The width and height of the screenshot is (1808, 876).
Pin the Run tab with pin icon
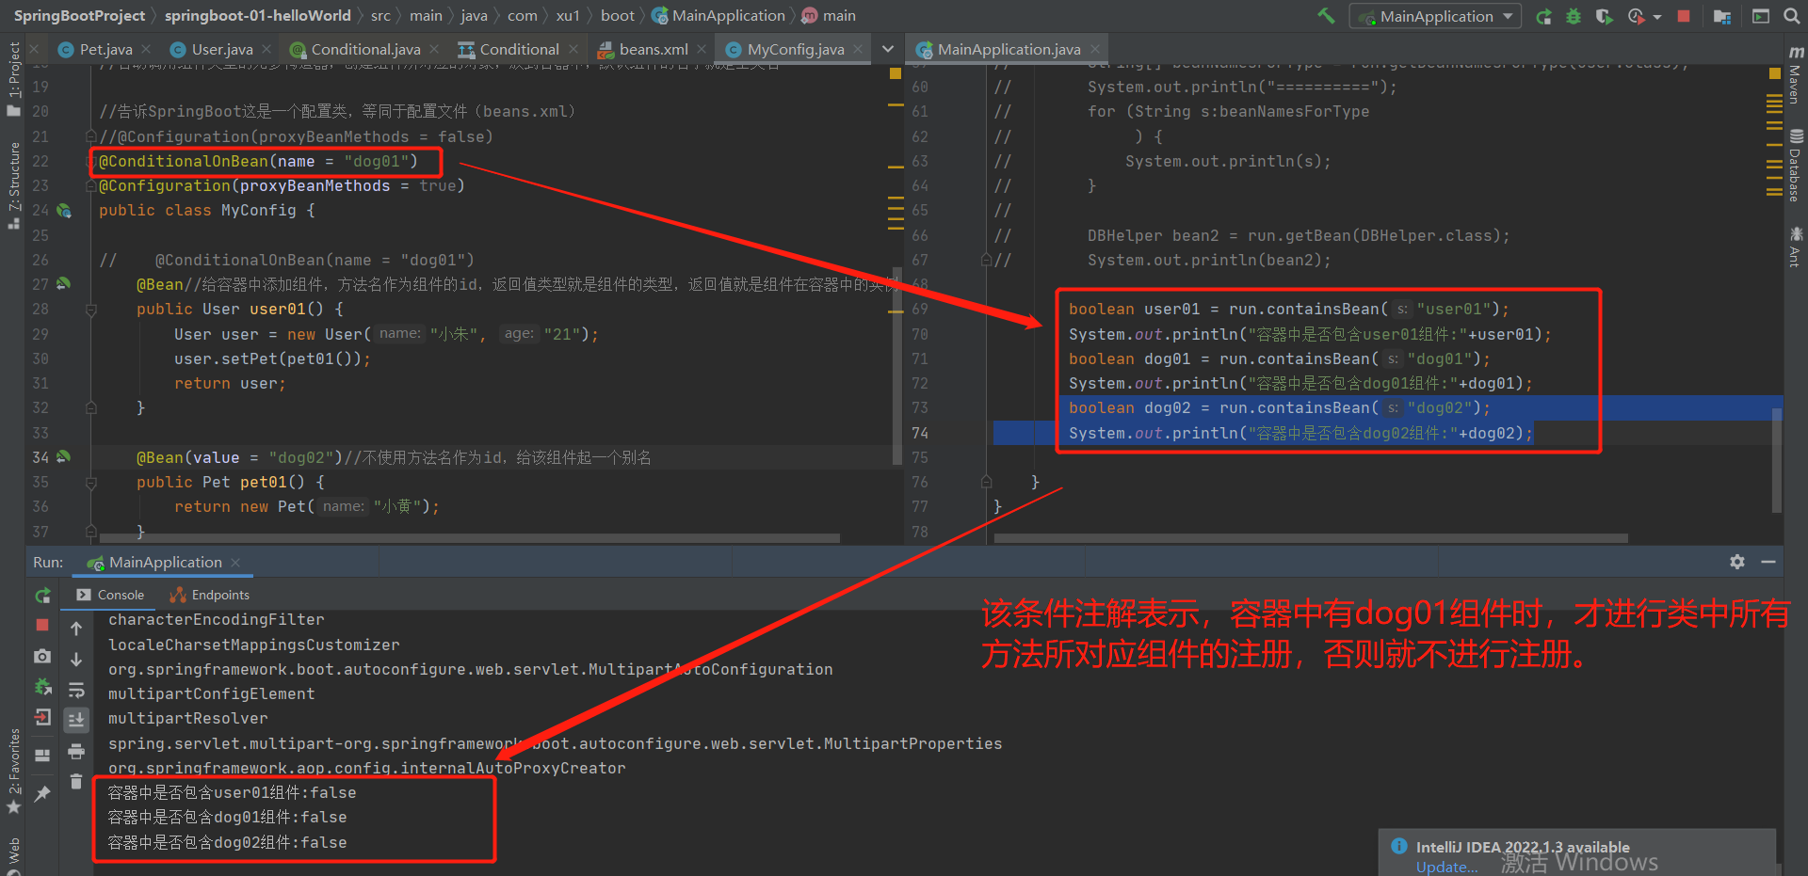point(42,794)
